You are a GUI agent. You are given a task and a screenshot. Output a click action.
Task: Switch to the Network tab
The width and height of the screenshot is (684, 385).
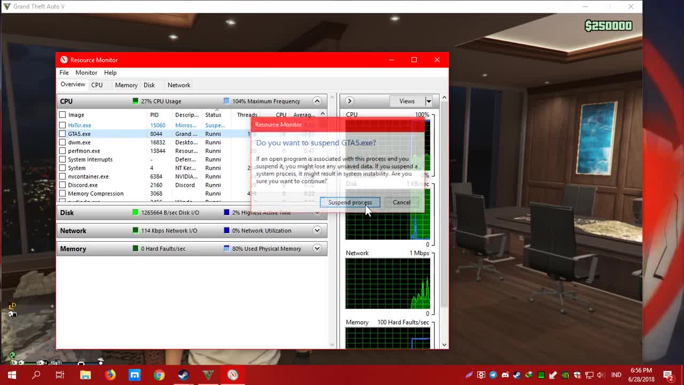[x=179, y=85]
